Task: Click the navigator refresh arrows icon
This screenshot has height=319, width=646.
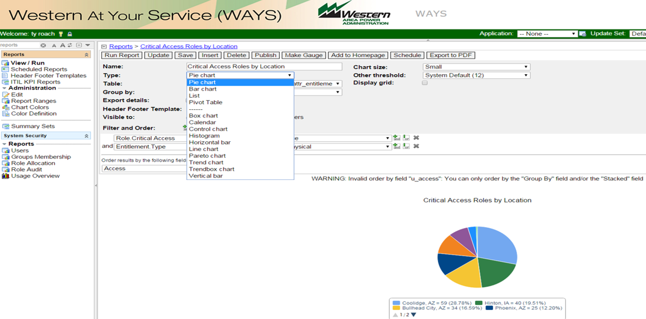Action: [x=70, y=45]
